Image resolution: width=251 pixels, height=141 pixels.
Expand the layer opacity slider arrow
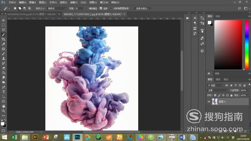tap(249, 90)
